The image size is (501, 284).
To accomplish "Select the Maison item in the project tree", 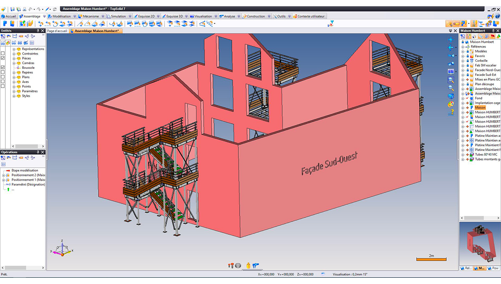I will pyautogui.click(x=480, y=108).
